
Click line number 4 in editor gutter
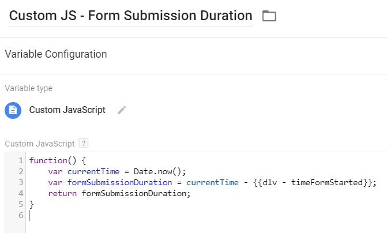point(21,193)
